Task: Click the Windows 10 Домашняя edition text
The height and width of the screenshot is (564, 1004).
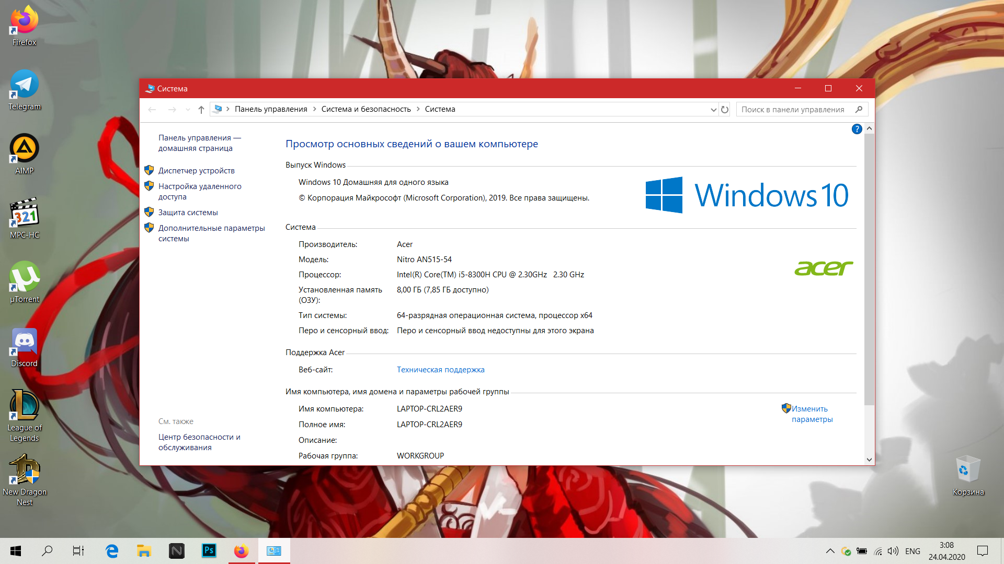Action: tap(373, 182)
